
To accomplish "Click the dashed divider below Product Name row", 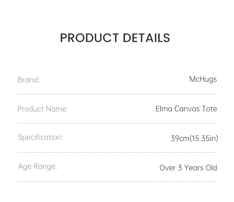I will (117, 123).
